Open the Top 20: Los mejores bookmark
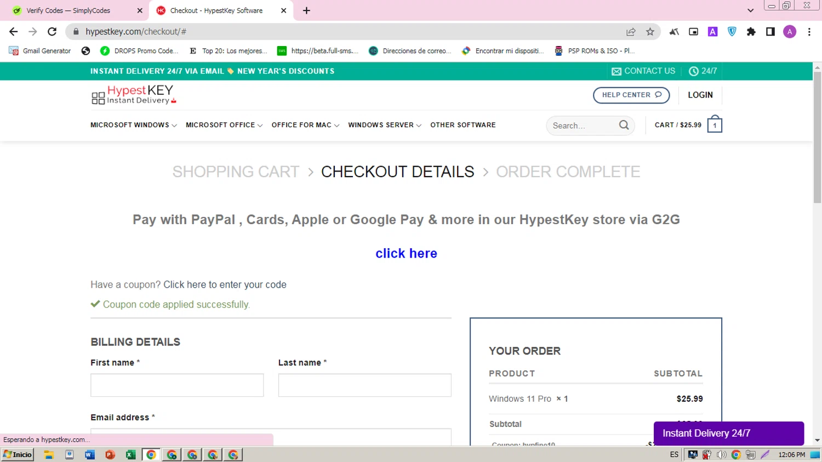This screenshot has width=822, height=462. coord(228,51)
